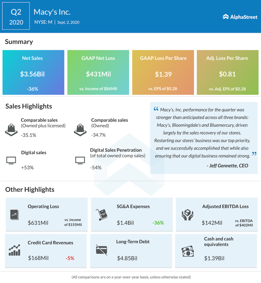Click the monitor icon next to Digital Sales Penetration
This screenshot has width=261, height=283.
[x=80, y=160]
